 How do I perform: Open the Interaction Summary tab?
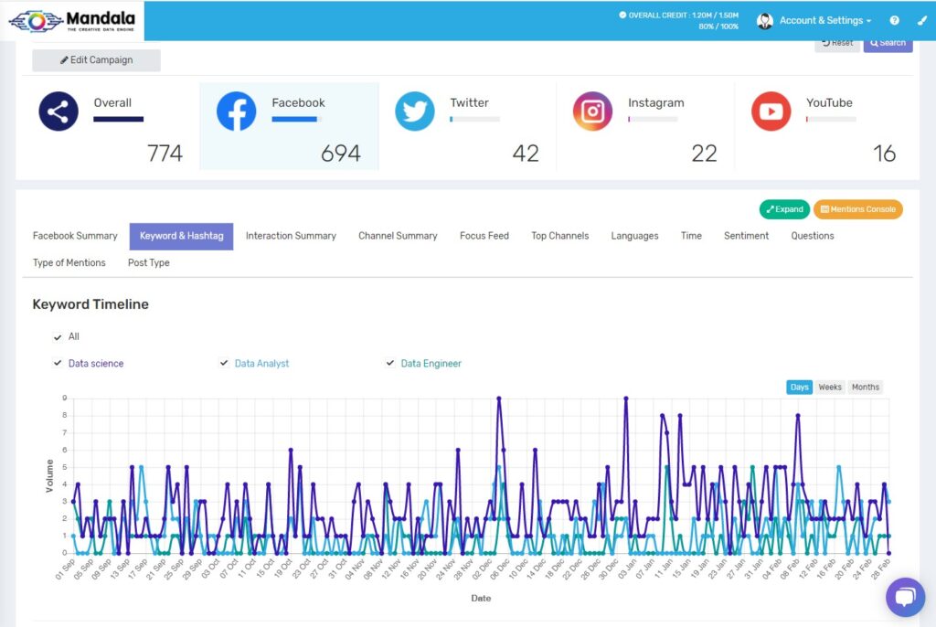pyautogui.click(x=291, y=236)
